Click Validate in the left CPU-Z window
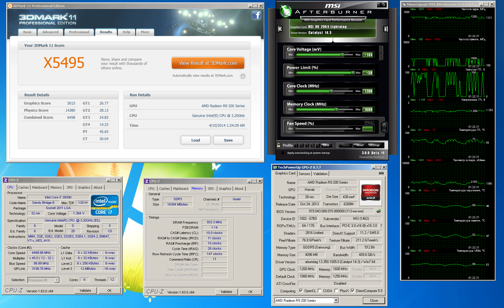504x308 pixels. (86, 291)
